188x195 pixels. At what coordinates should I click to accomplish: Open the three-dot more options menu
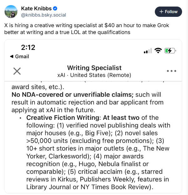coord(171,71)
